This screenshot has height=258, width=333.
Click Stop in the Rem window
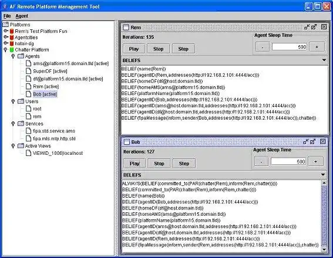point(159,49)
